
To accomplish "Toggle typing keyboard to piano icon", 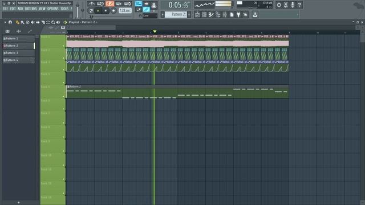I will (139, 4).
